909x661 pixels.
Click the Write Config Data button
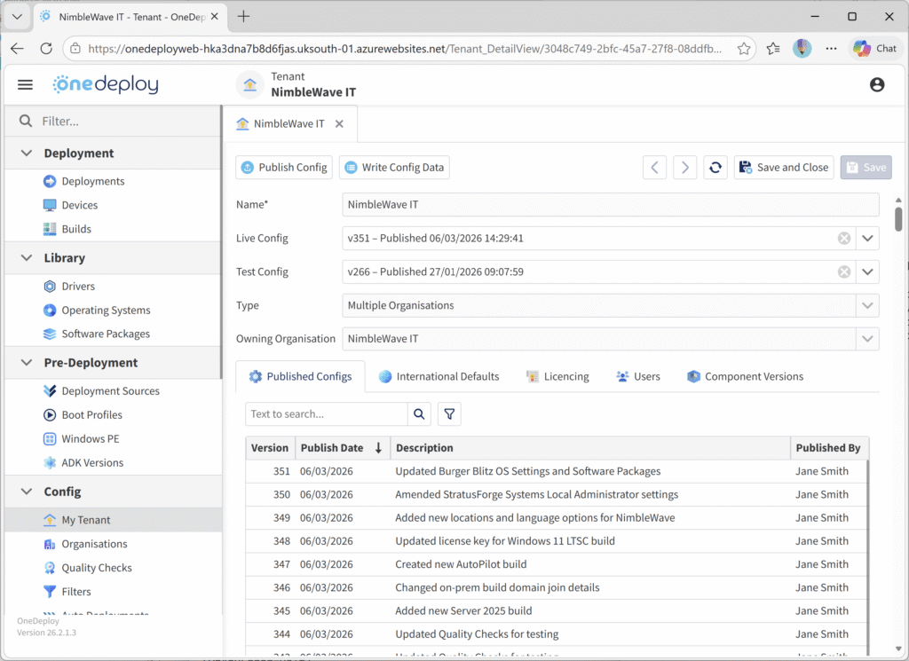[x=394, y=168]
